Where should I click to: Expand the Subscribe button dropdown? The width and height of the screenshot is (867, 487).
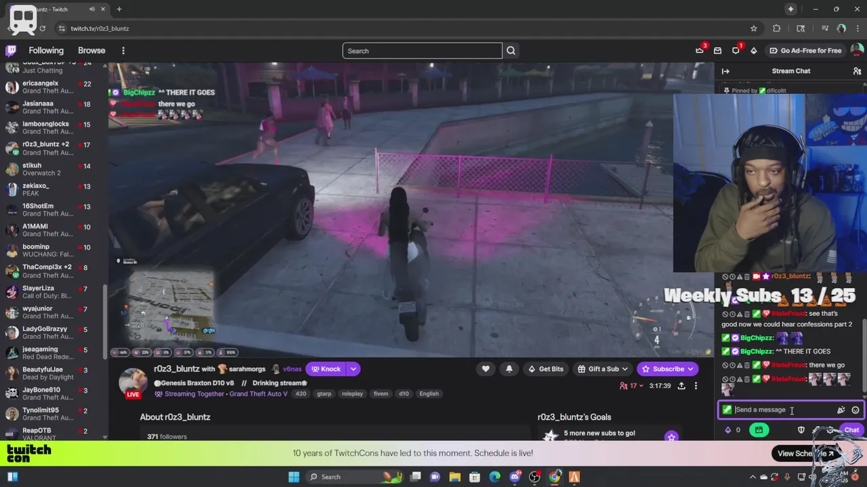tap(690, 369)
